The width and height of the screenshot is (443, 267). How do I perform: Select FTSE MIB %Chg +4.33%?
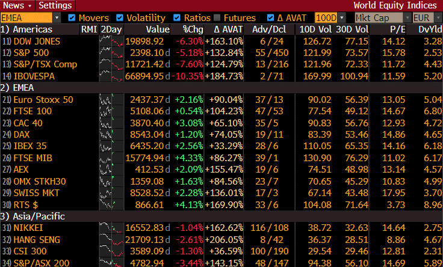(189, 158)
